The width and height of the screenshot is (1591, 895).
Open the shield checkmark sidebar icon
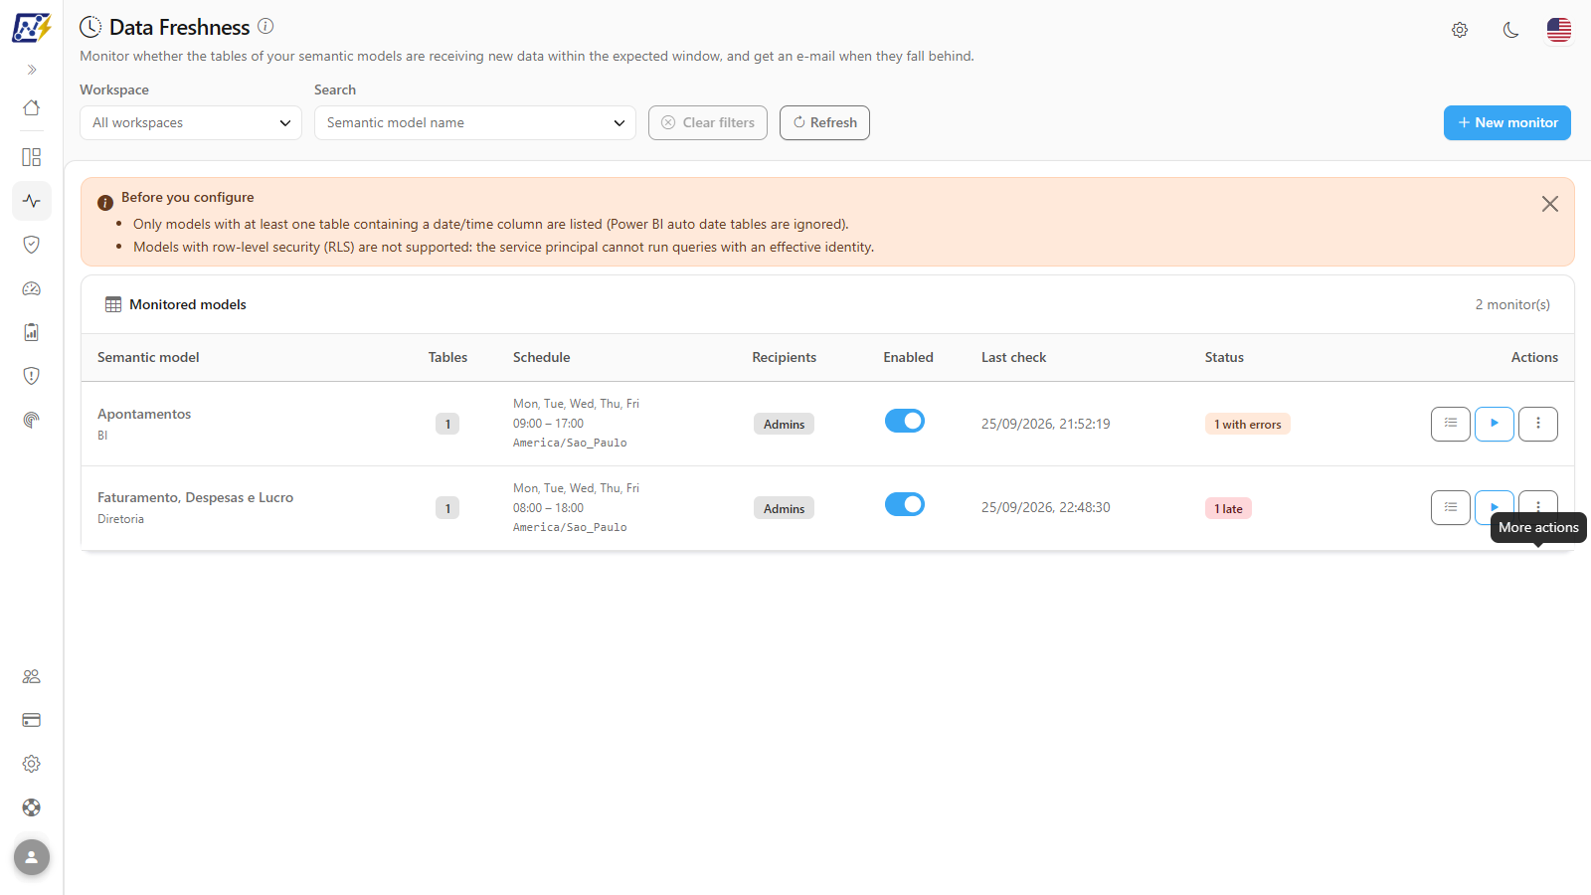click(32, 245)
